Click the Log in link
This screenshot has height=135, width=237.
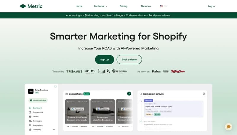click(211, 6)
